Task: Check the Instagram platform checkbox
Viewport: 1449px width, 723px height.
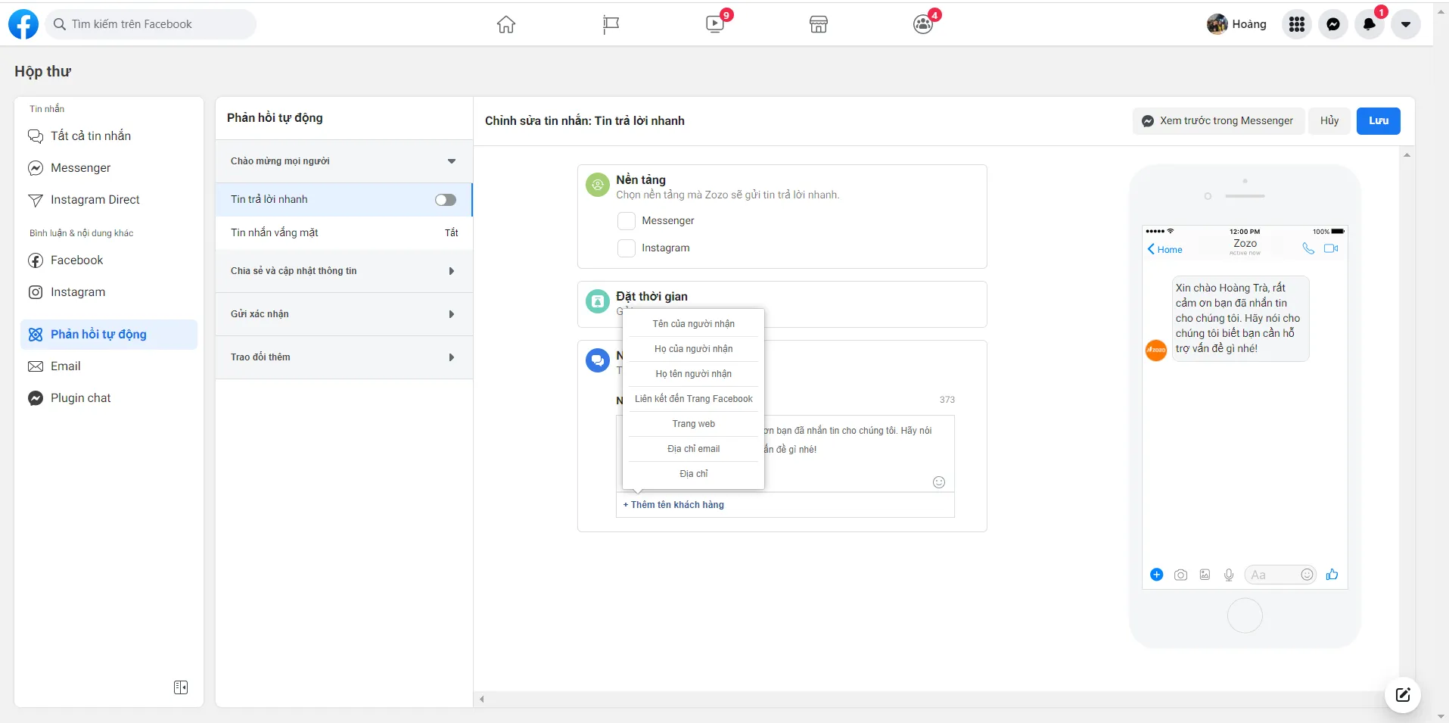Action: point(627,248)
